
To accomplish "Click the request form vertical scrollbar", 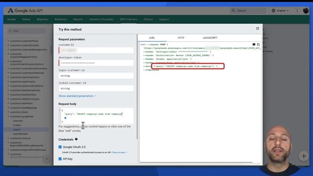I will [x=137, y=87].
